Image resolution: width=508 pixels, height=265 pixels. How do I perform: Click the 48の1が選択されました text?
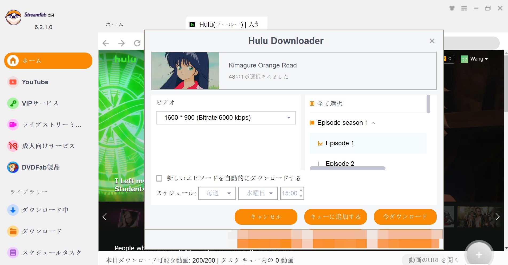[258, 77]
